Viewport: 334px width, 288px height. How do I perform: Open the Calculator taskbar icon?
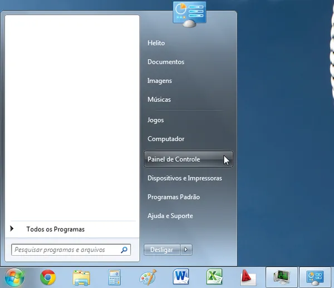[x=114, y=277]
